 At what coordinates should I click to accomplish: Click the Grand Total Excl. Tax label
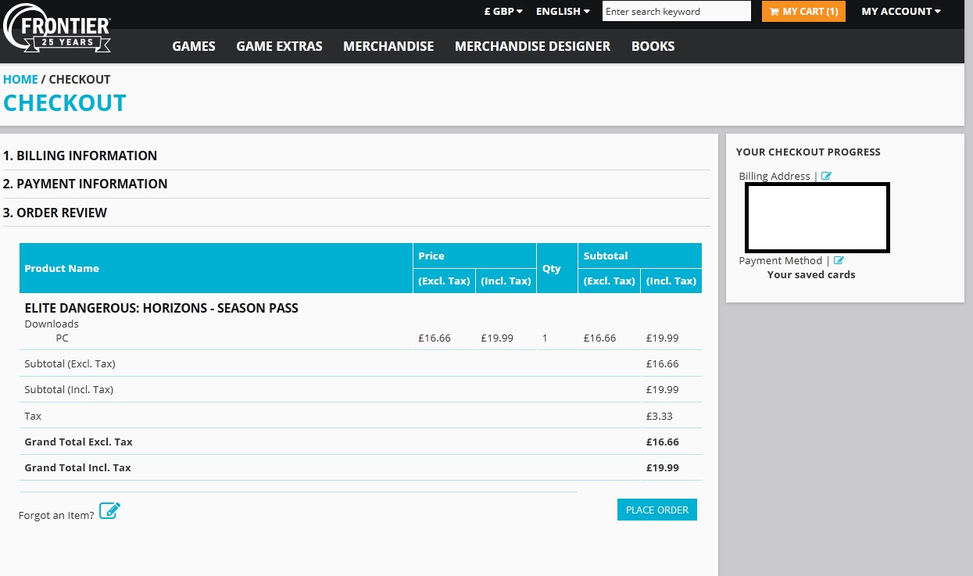79,442
